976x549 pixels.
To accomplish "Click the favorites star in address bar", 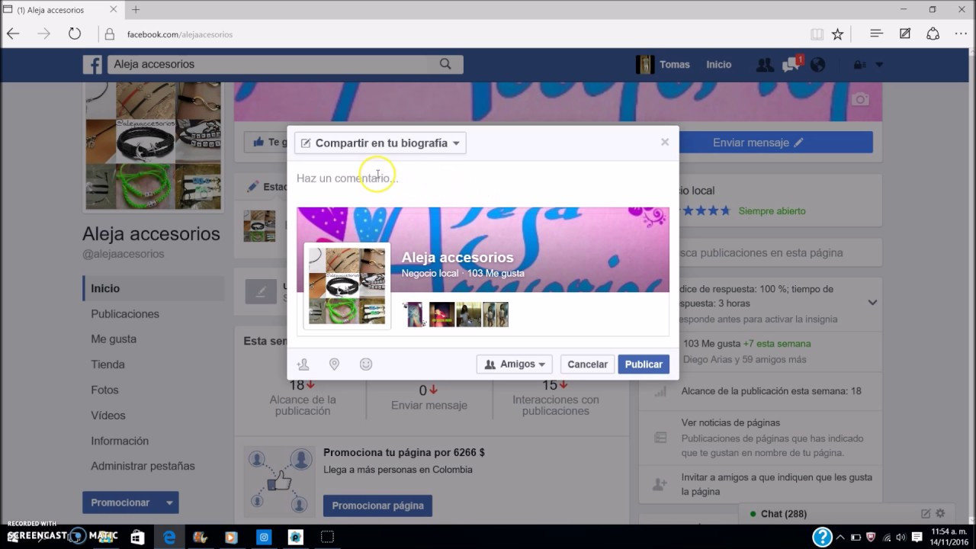I will pos(836,34).
